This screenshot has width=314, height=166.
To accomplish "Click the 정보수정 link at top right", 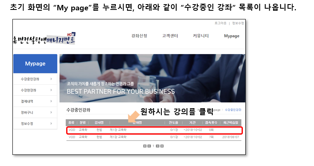I will (x=238, y=24).
